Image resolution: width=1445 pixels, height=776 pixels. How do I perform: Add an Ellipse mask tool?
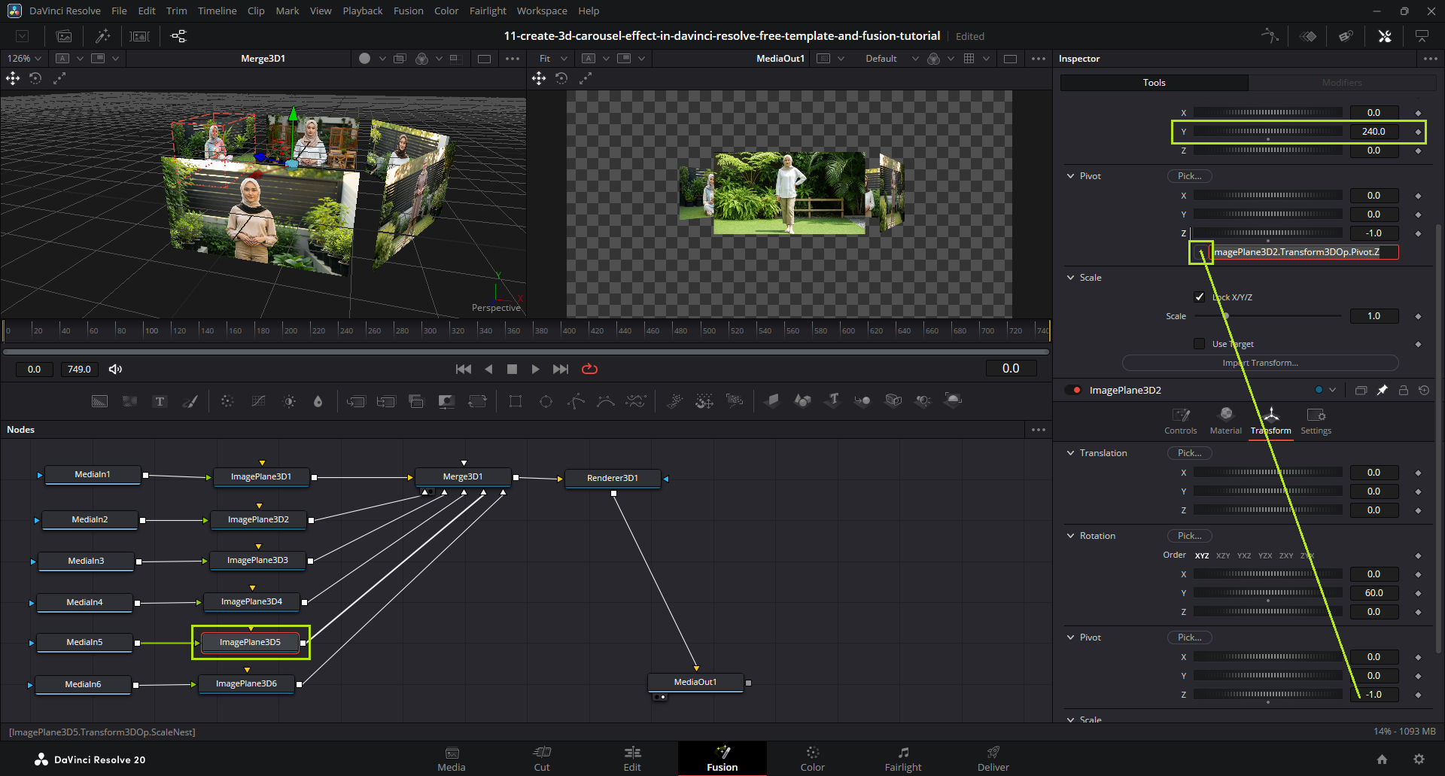click(x=546, y=401)
